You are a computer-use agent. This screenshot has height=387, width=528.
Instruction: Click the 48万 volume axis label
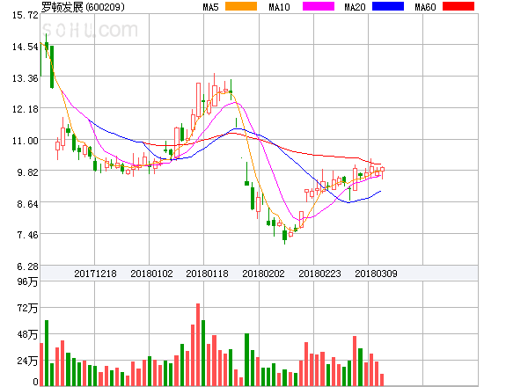point(27,334)
